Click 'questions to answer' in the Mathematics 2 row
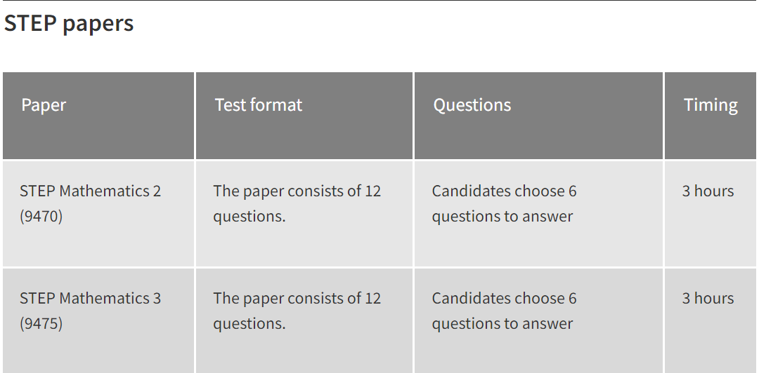The width and height of the screenshot is (759, 373). (x=502, y=217)
